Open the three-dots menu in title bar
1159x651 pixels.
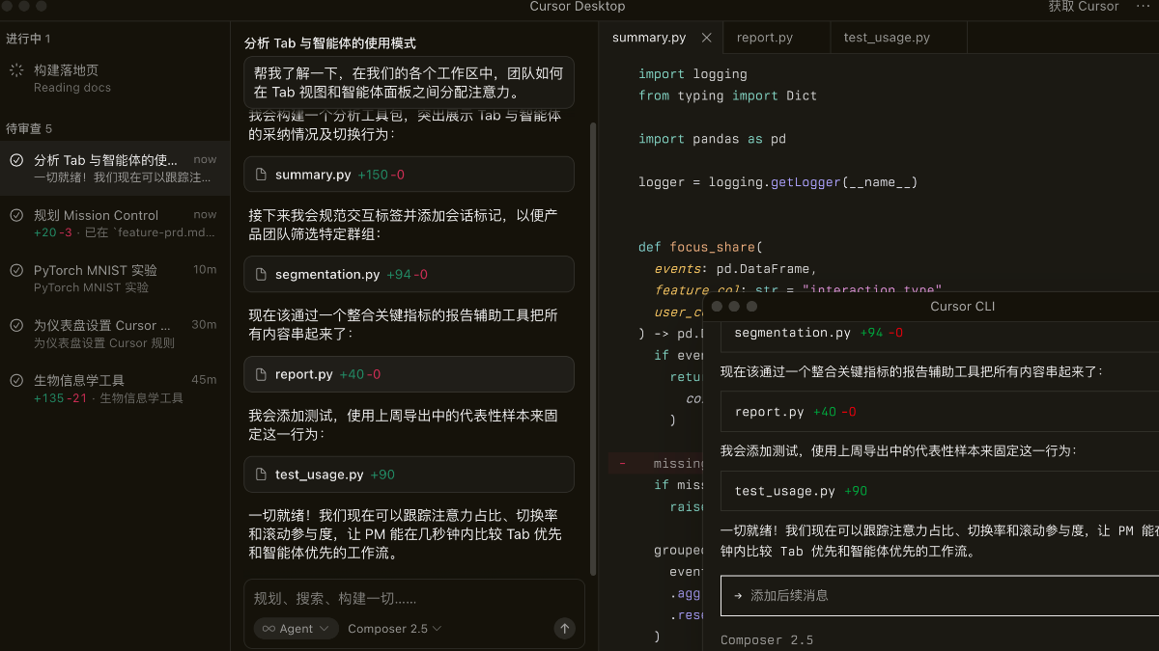tap(1144, 7)
